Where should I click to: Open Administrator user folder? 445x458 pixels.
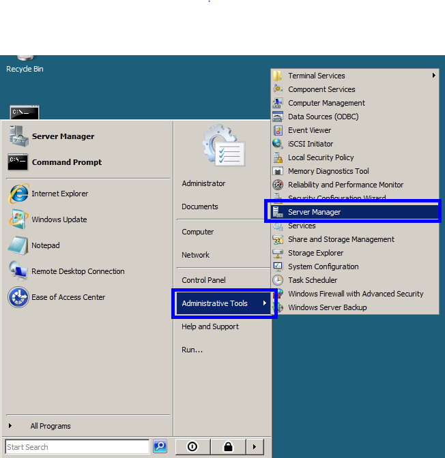203,183
